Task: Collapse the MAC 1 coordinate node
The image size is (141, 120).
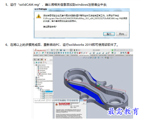Action: [39, 90]
